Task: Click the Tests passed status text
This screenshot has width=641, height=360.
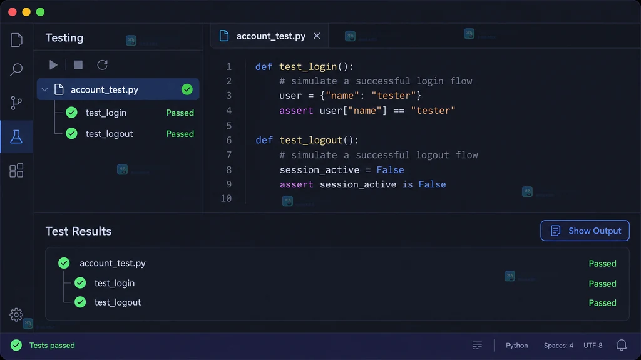Action: (52, 345)
